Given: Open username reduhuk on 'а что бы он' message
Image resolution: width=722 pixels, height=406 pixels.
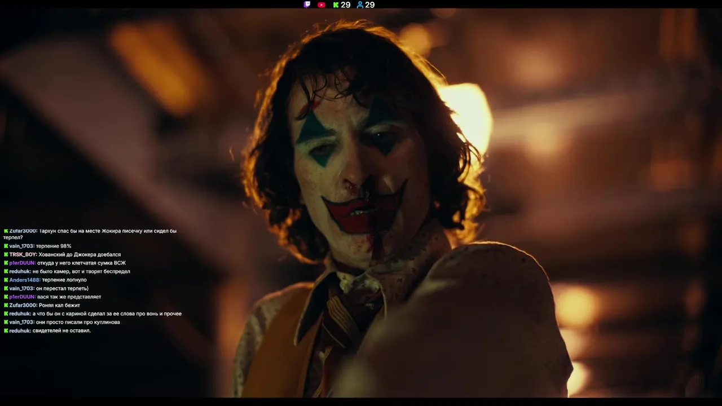Looking at the screenshot, I should (x=20, y=314).
